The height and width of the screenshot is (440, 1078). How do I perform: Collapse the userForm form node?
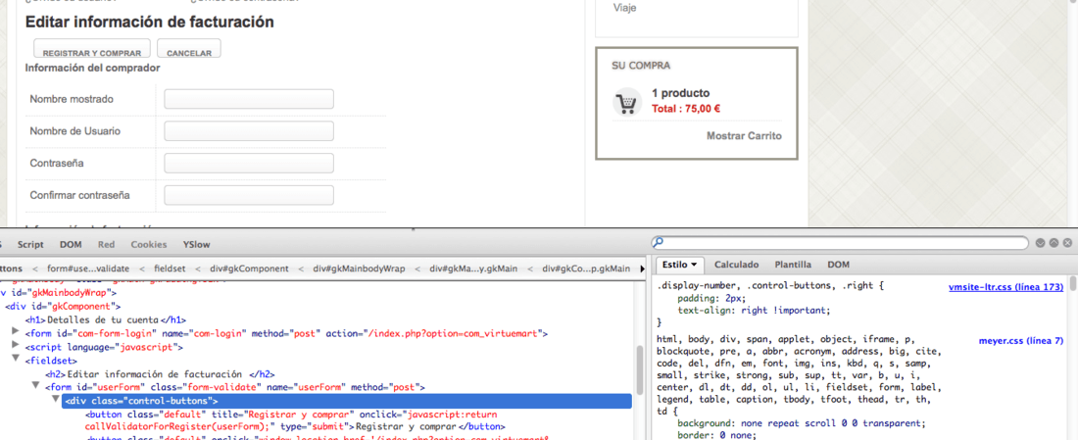click(x=35, y=387)
